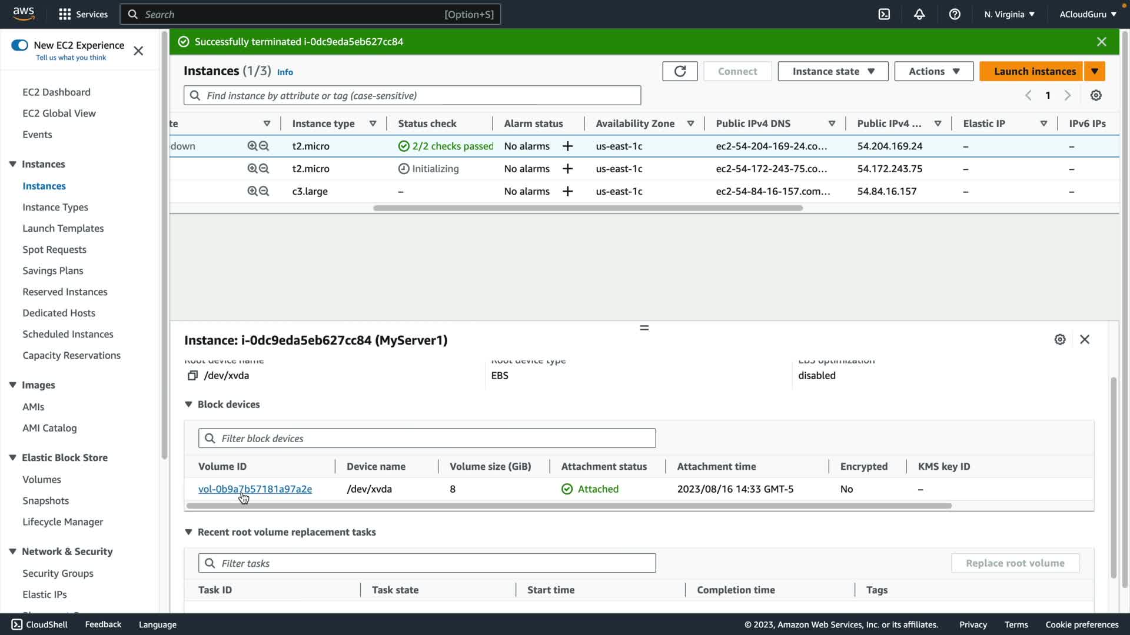Screen dimensions: 1130x635
Task: Open instance table preferences gear icon
Action: coord(1096,95)
